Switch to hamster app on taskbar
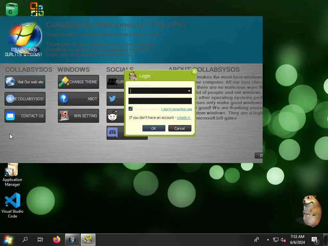This screenshot has width=328, height=246. coord(88,240)
